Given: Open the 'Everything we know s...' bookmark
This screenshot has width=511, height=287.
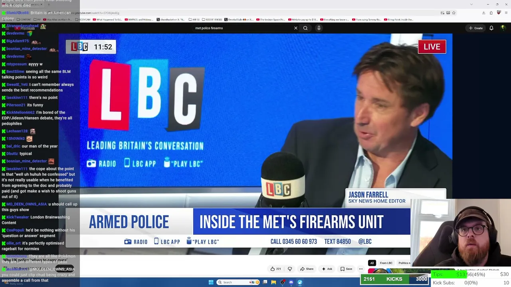Looking at the screenshot, I should pyautogui.click(x=335, y=20).
